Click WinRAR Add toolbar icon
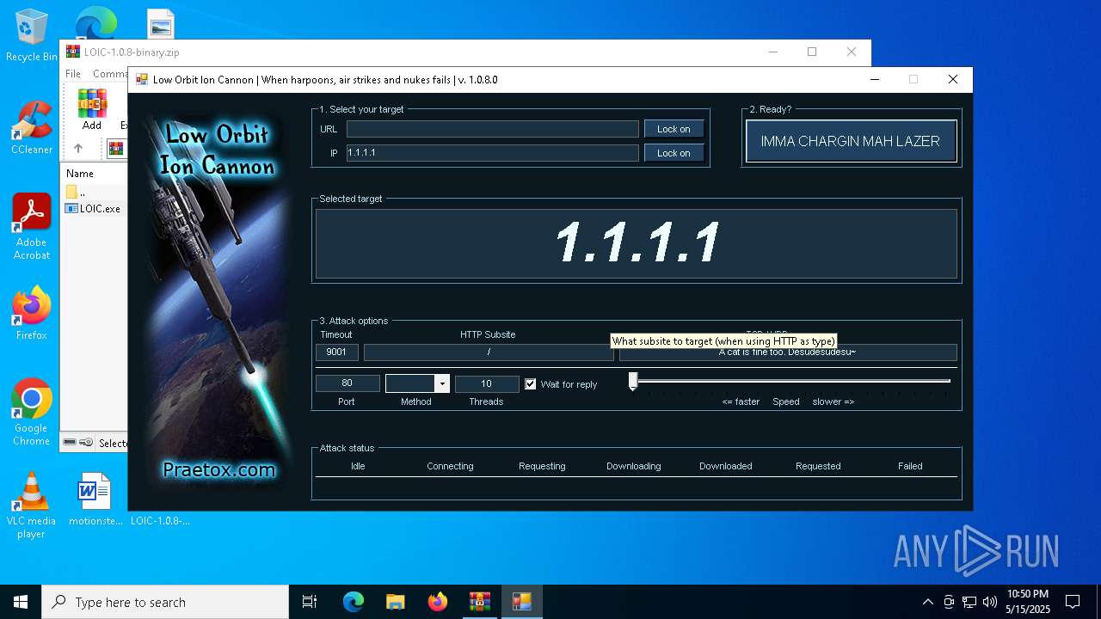The image size is (1101, 619). click(92, 109)
